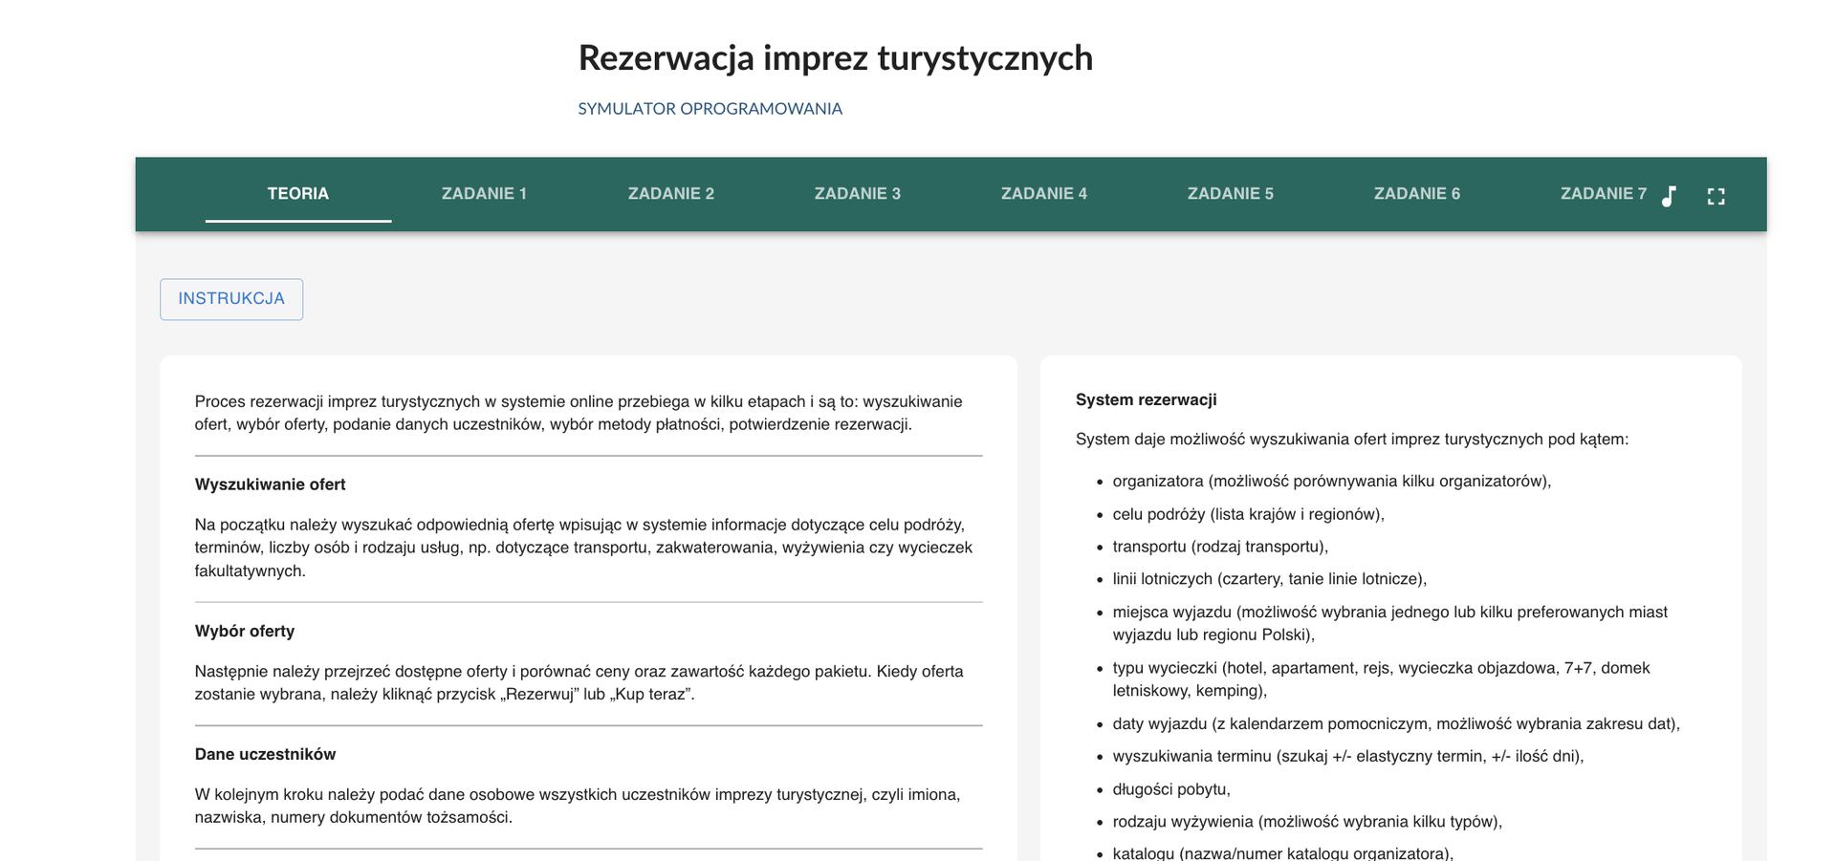Open the INSTRUKCJA panel

tap(230, 299)
